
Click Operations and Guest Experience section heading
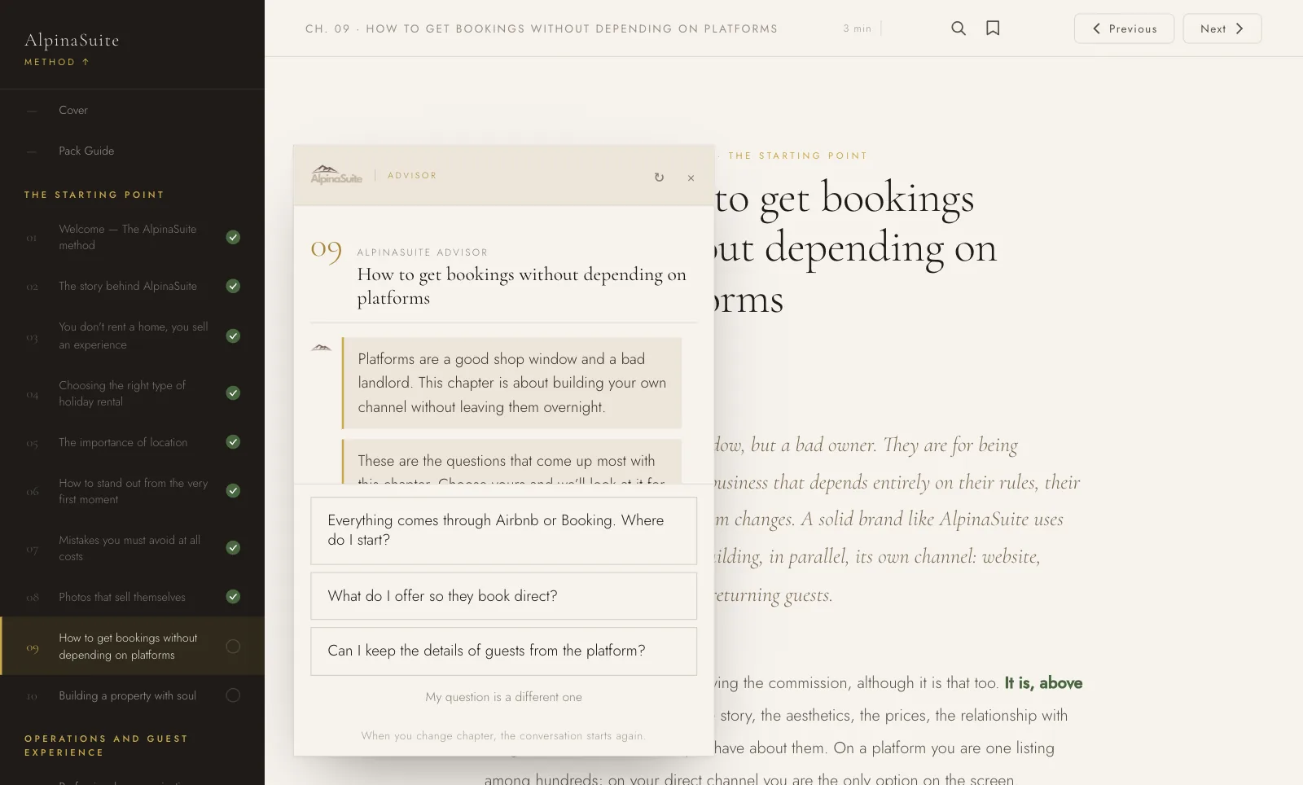[x=106, y=745]
